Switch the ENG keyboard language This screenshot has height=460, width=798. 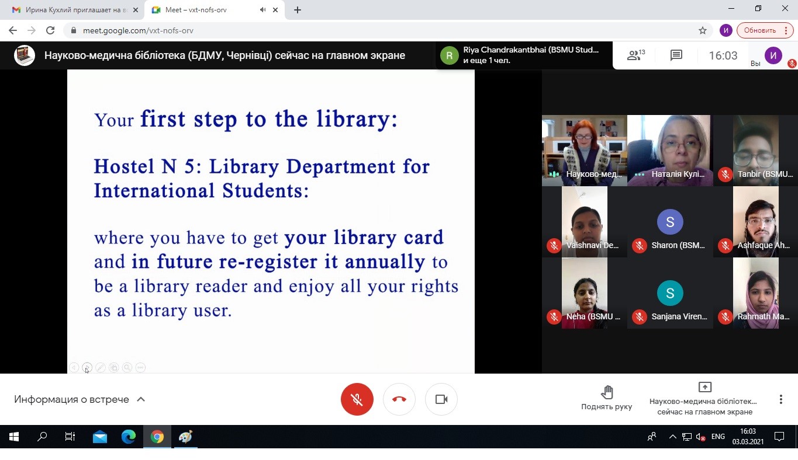pyautogui.click(x=718, y=437)
